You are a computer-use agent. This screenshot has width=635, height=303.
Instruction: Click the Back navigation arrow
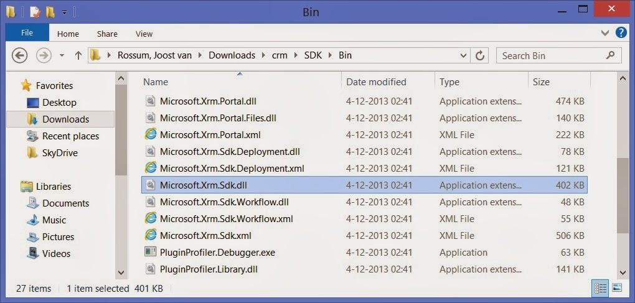pyautogui.click(x=20, y=55)
